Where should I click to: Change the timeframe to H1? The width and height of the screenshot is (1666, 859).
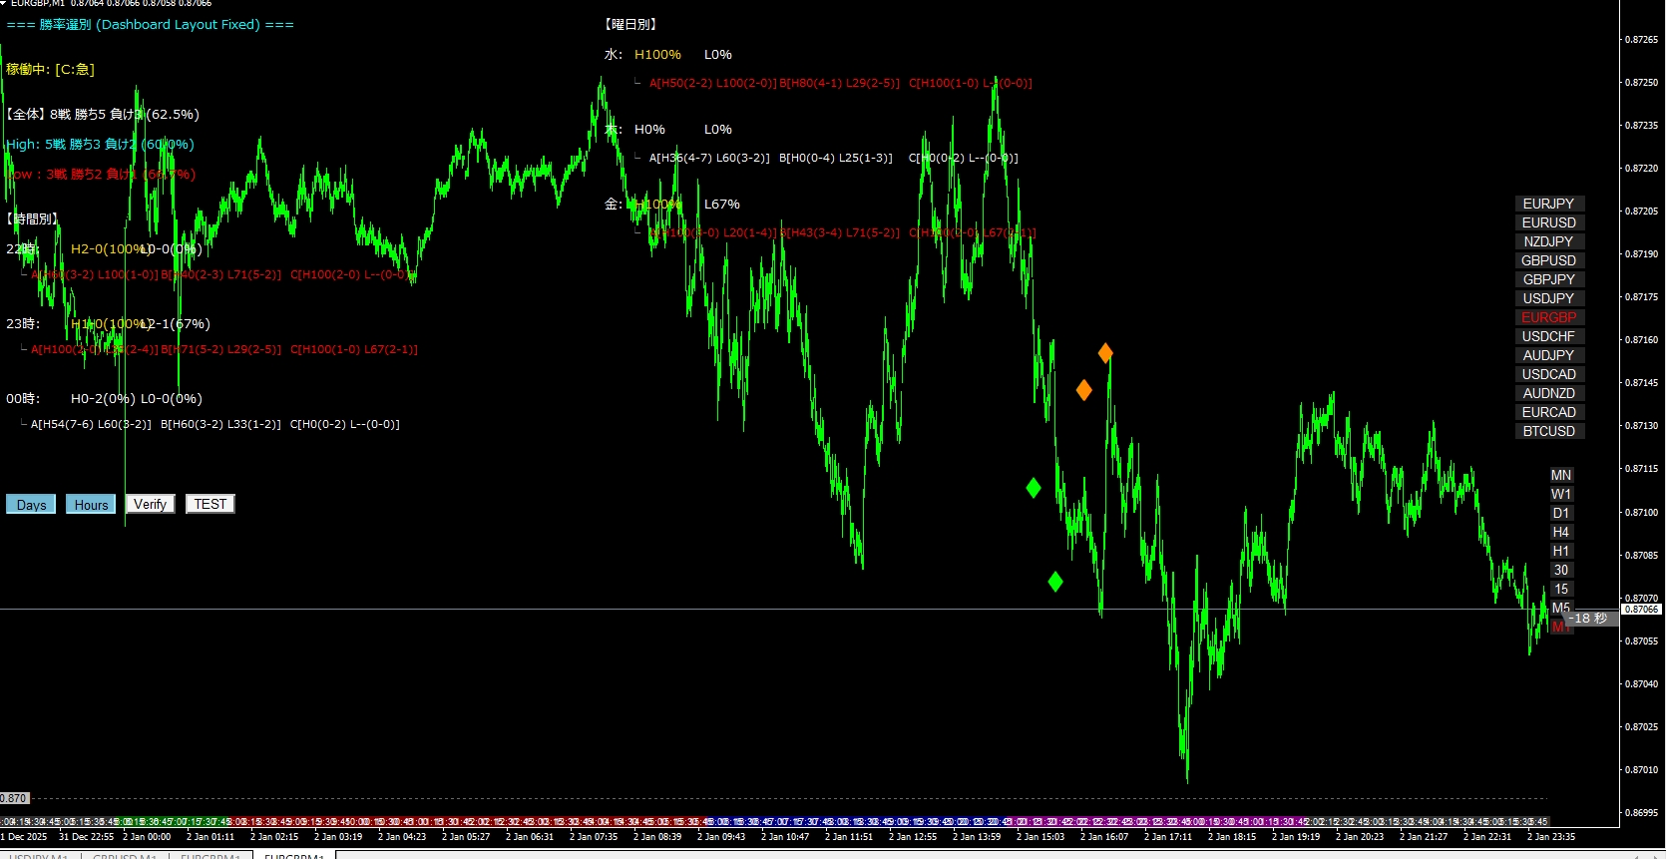[x=1561, y=551]
